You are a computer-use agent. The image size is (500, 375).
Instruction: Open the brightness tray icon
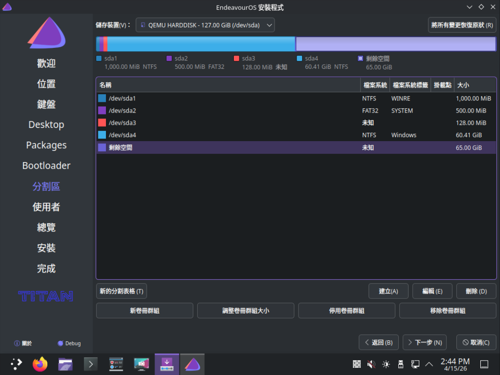tap(386, 364)
